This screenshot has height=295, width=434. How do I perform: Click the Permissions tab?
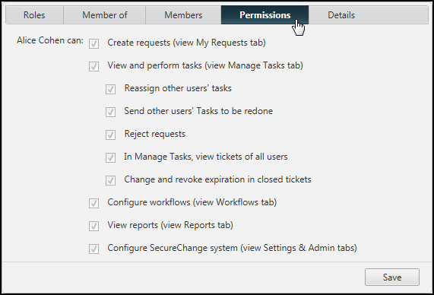point(265,15)
